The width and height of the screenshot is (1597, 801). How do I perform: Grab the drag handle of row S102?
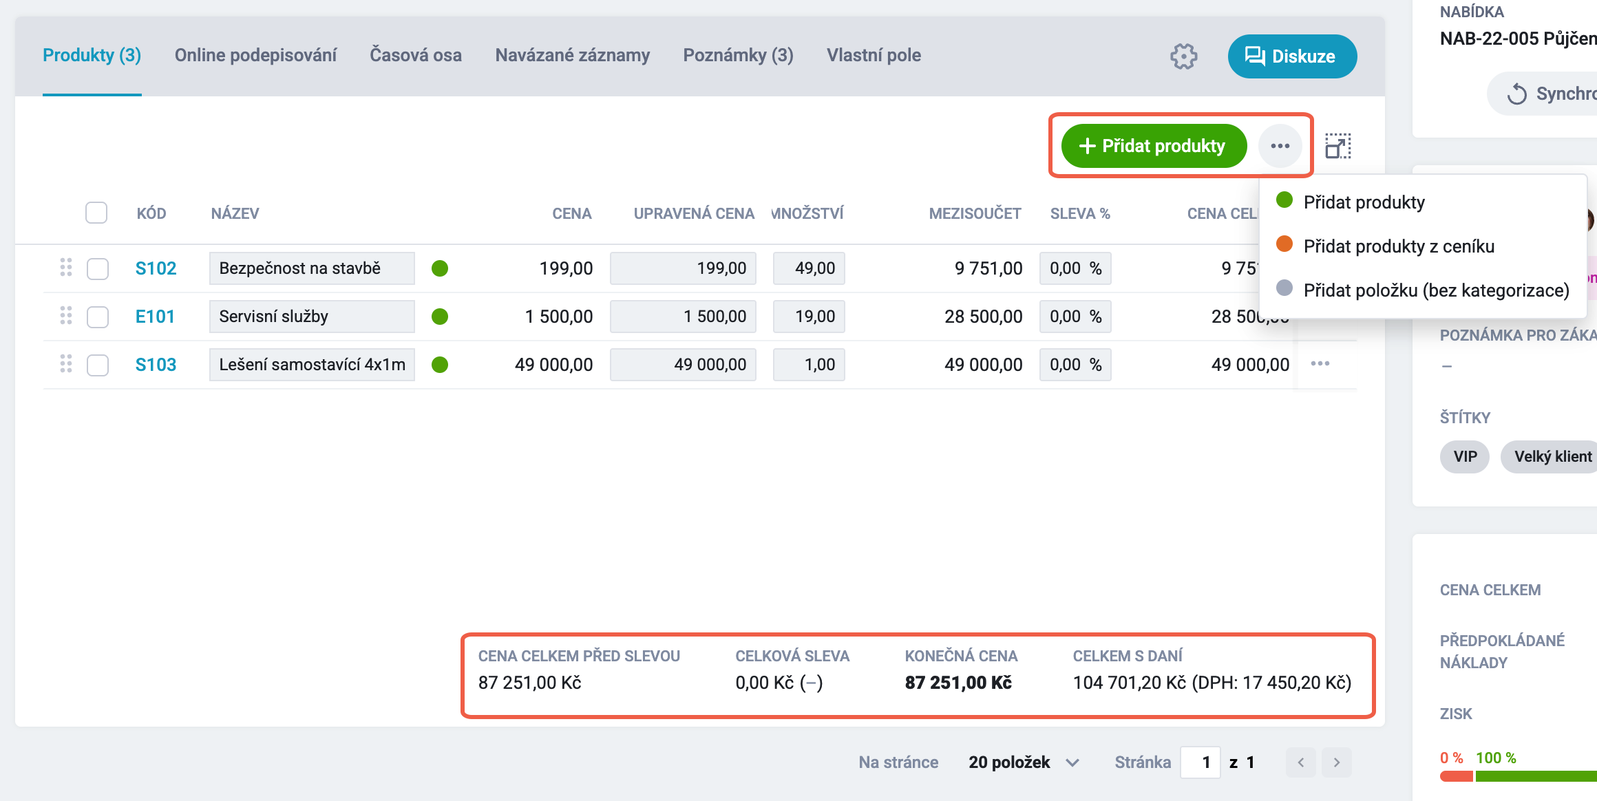click(x=66, y=267)
